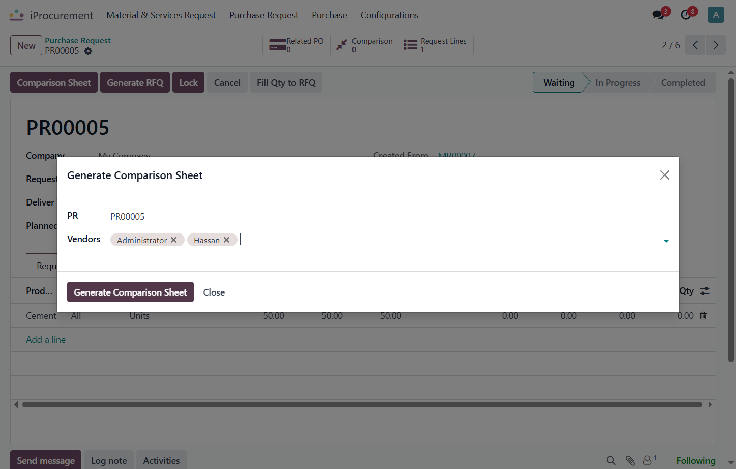
Task: Click the Add a line link
Action: 46,340
